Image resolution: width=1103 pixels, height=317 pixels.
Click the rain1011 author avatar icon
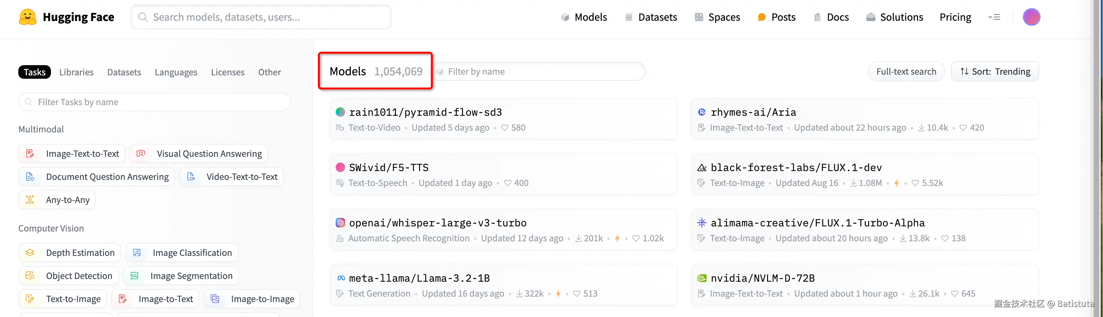[340, 112]
